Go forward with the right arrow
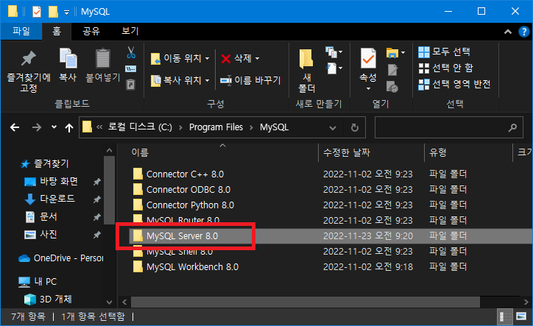This screenshot has height=326, width=533. pyautogui.click(x=36, y=127)
